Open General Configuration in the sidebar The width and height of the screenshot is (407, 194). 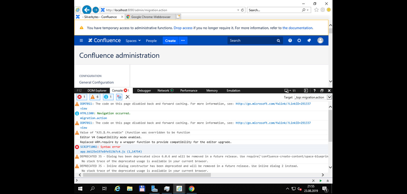pos(96,83)
